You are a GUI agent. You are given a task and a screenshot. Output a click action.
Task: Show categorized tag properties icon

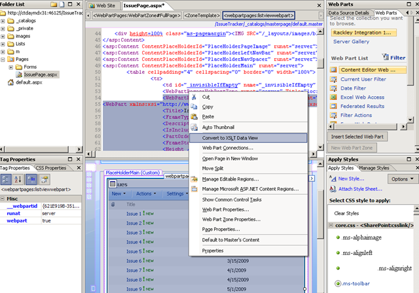(6, 179)
